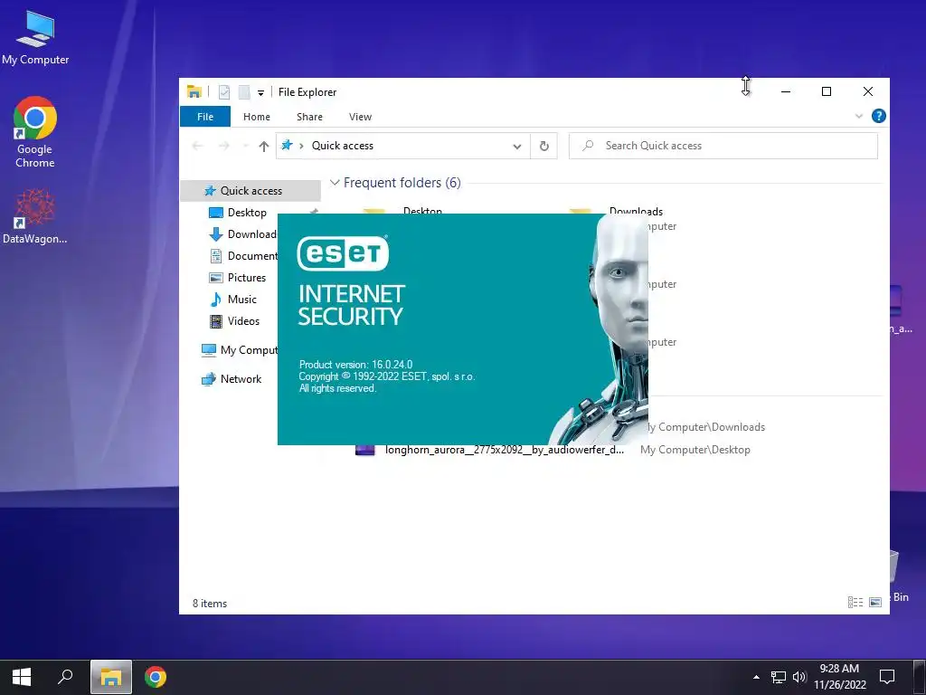Click the Properties quick access toolbar icon
This screenshot has height=695, width=926.
point(224,92)
